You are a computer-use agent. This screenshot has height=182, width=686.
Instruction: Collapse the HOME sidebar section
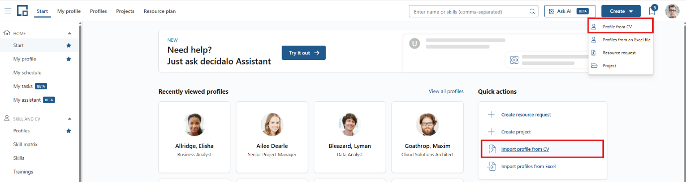tap(70, 33)
